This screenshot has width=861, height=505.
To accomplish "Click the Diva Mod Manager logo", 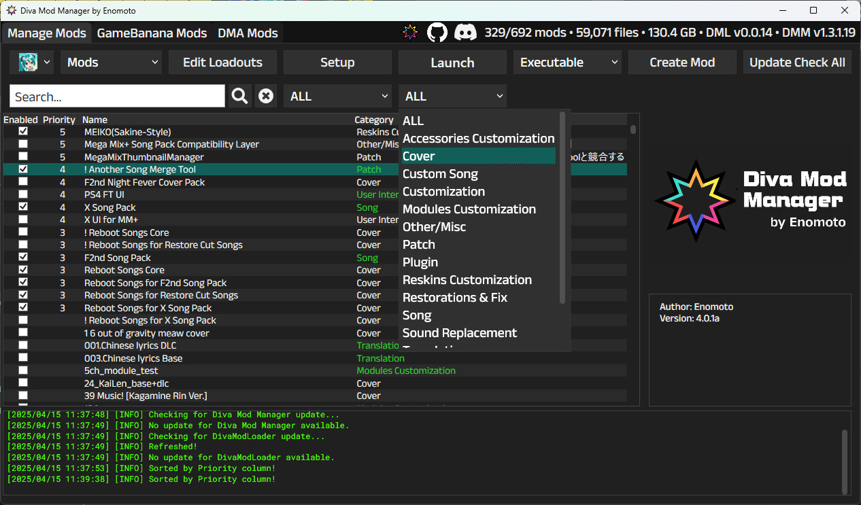I will coord(750,201).
